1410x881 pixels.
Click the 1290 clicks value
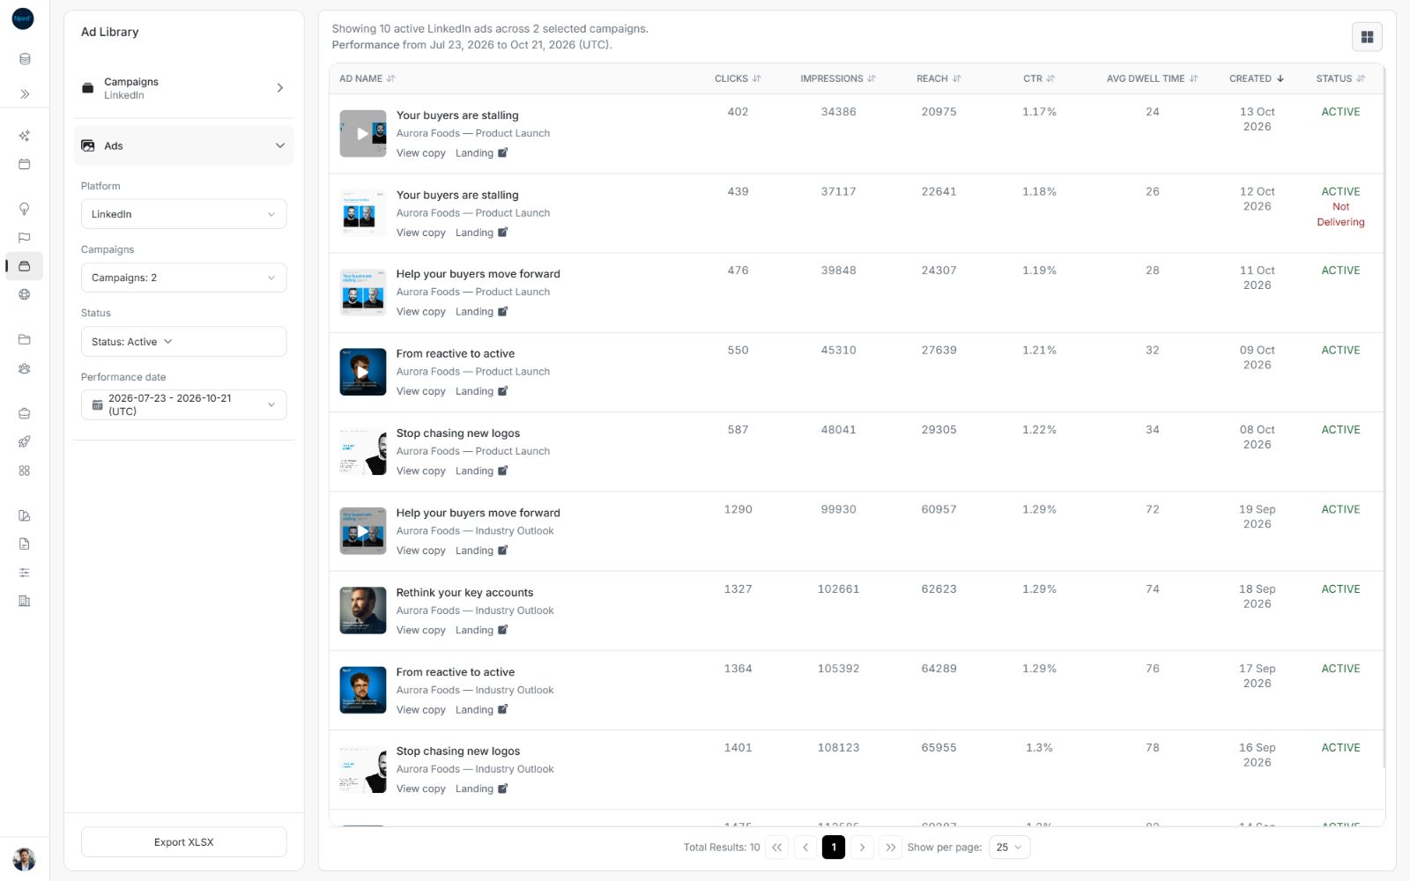738,509
